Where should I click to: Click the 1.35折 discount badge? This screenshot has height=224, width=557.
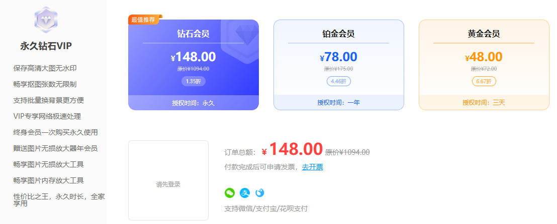click(x=194, y=81)
